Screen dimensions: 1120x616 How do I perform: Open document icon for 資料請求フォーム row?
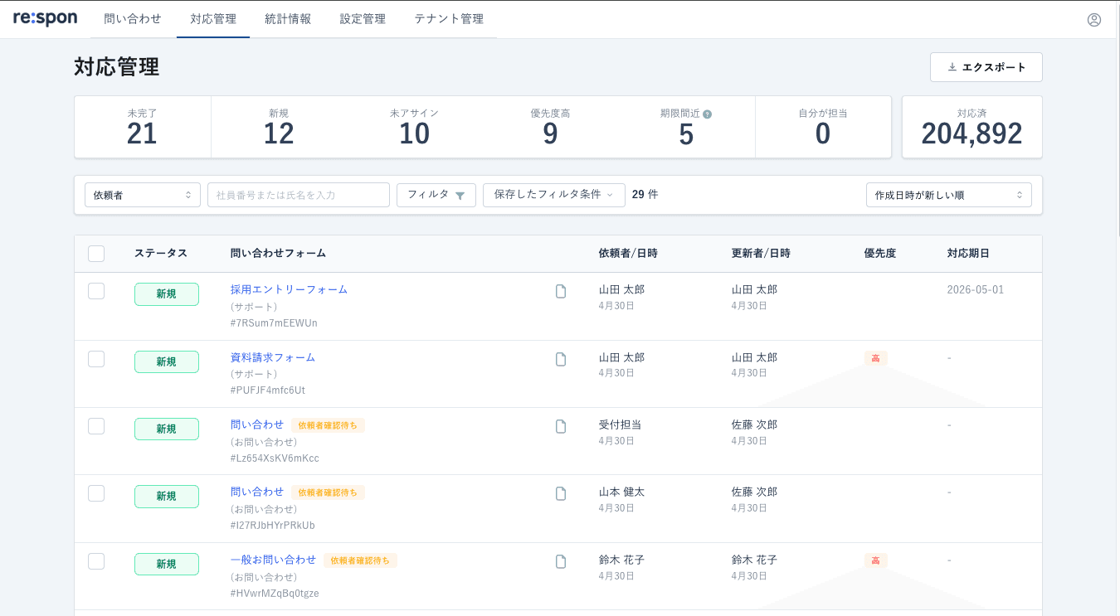561,359
